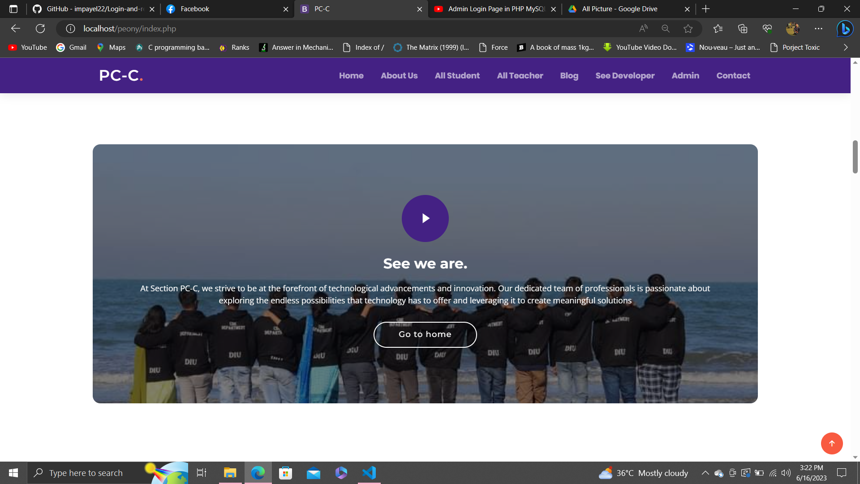Open Visual Studio Code from taskbar
The image size is (860, 484).
pyautogui.click(x=369, y=473)
